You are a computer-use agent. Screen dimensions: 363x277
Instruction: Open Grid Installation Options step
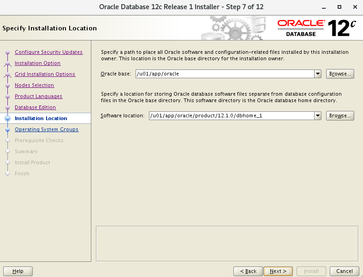pyautogui.click(x=45, y=75)
